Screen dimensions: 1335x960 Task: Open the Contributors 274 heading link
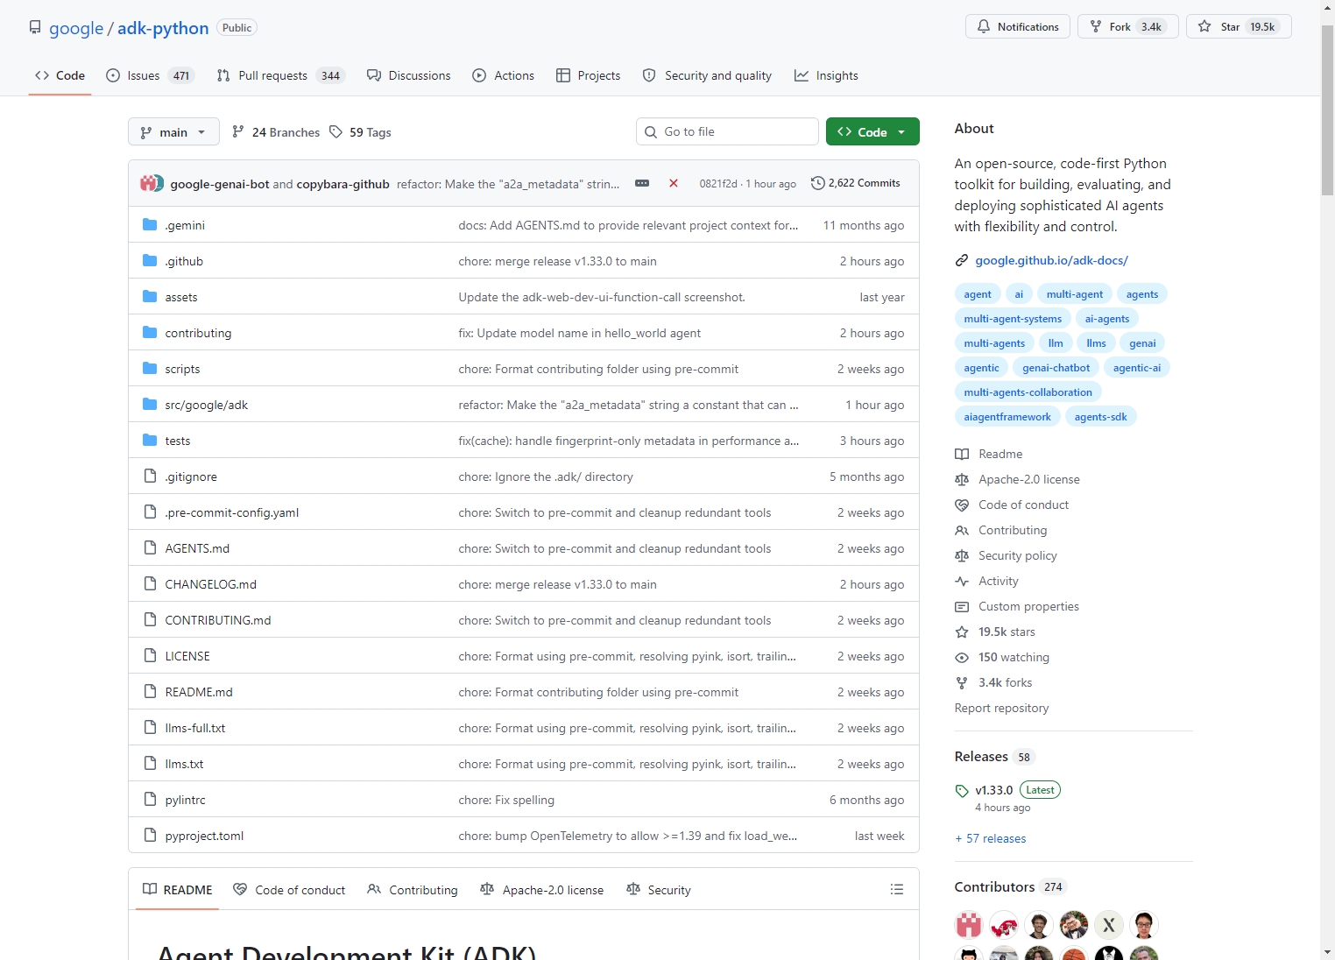click(1010, 886)
